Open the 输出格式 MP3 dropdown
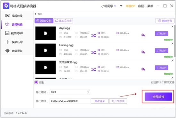The width and height of the screenshot is (176, 118). pos(70,92)
